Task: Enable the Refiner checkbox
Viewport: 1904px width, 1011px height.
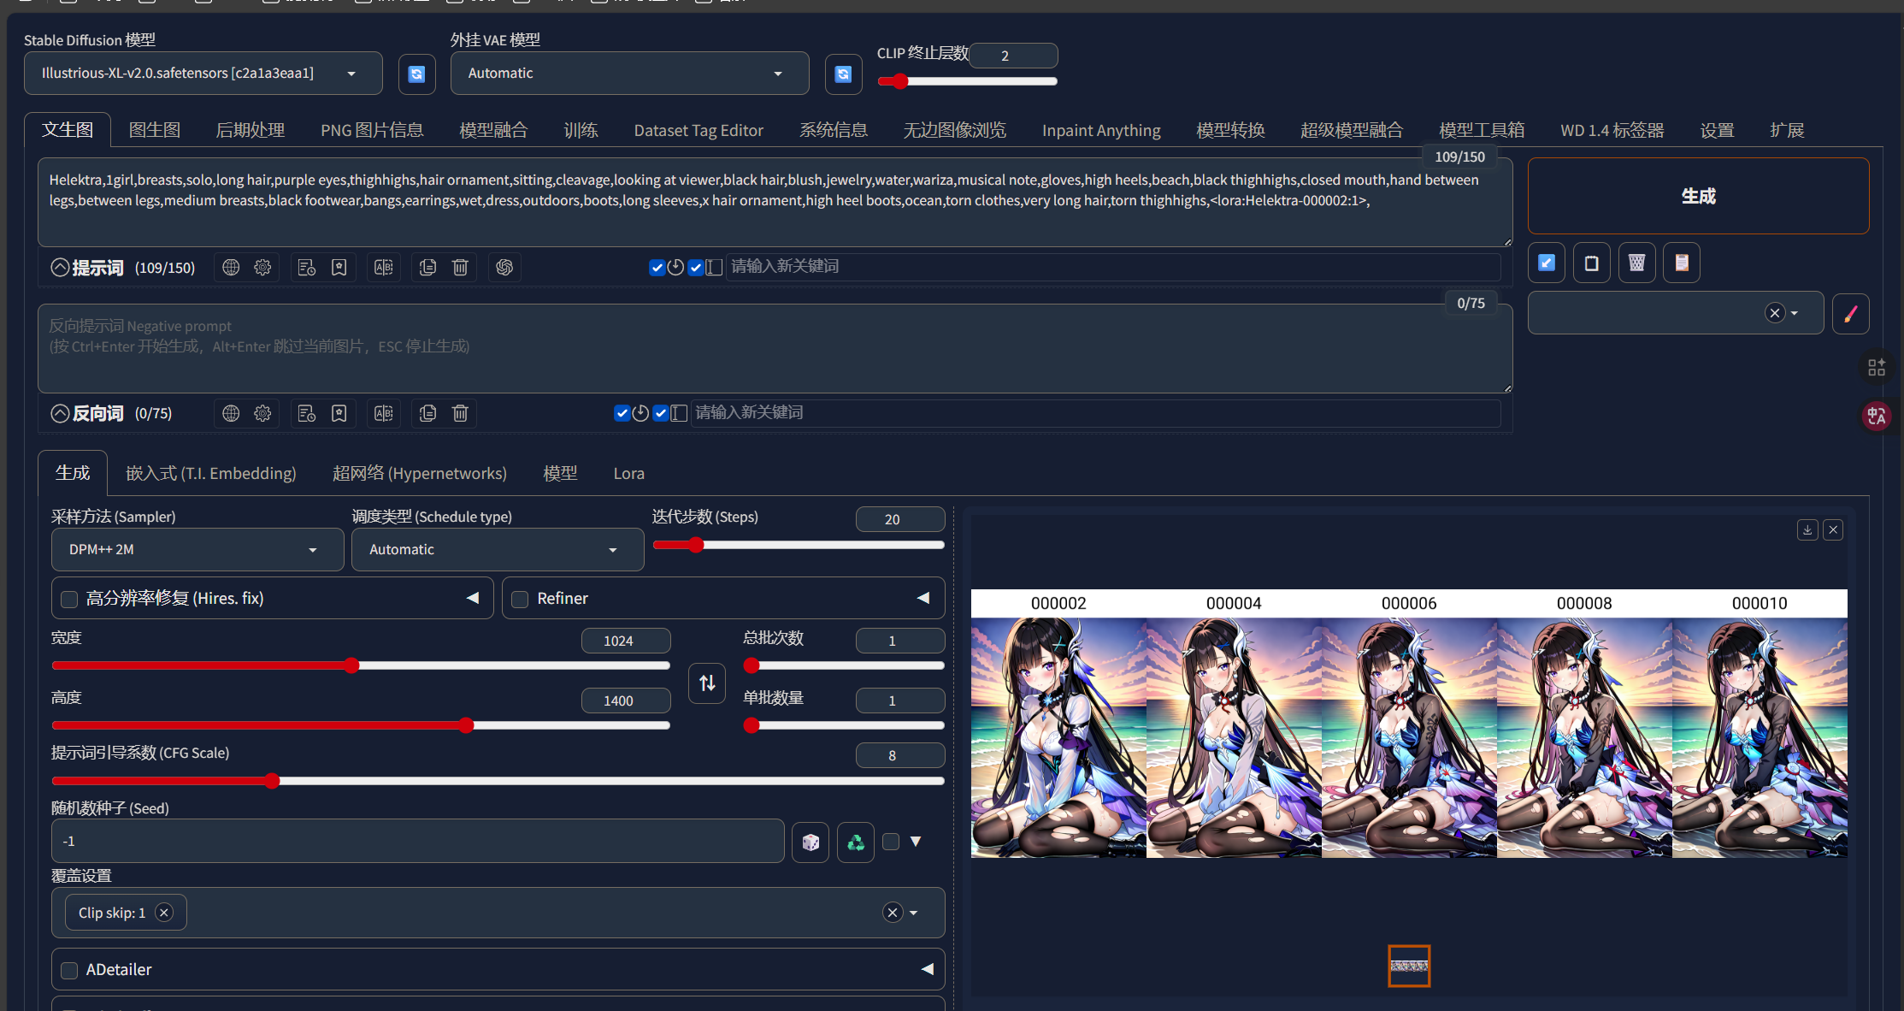Action: tap(520, 600)
